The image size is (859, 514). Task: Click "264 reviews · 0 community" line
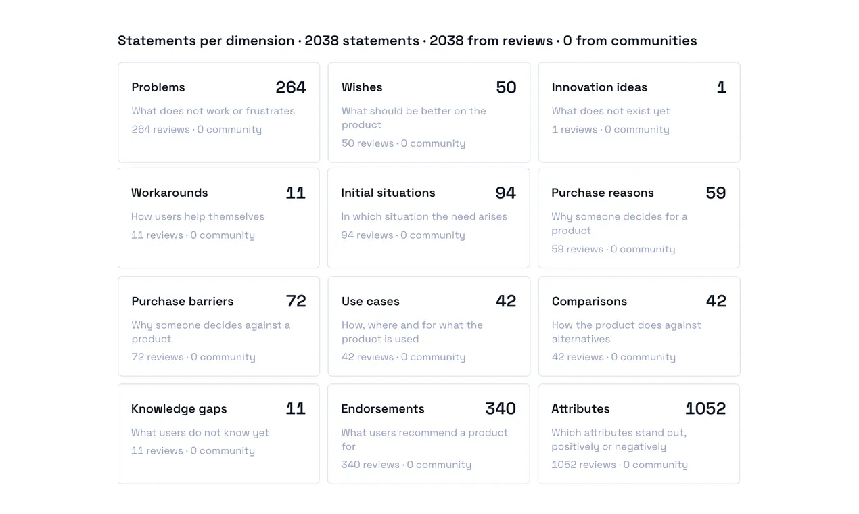pos(197,129)
